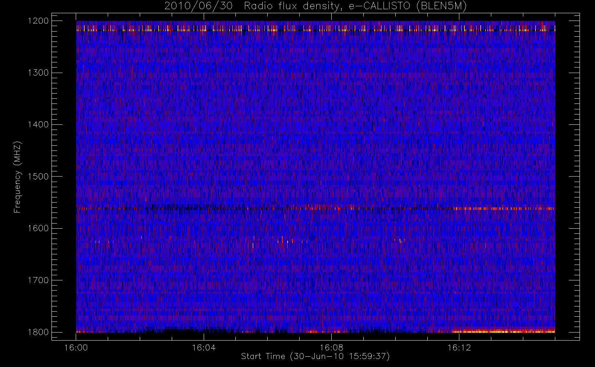This screenshot has width=595, height=367.
Task: Click the 1600 frequency tick label
Action: [x=38, y=228]
